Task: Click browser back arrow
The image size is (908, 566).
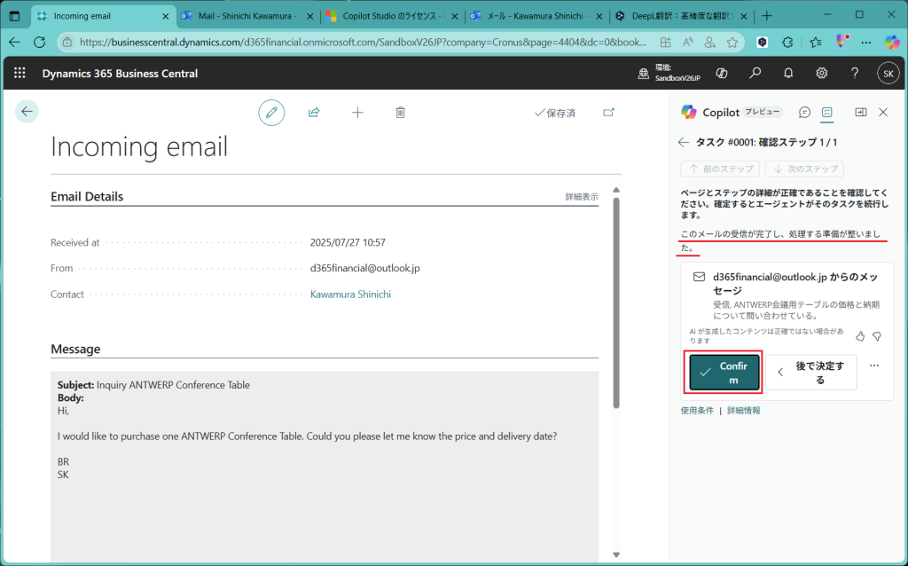Action: (x=14, y=42)
